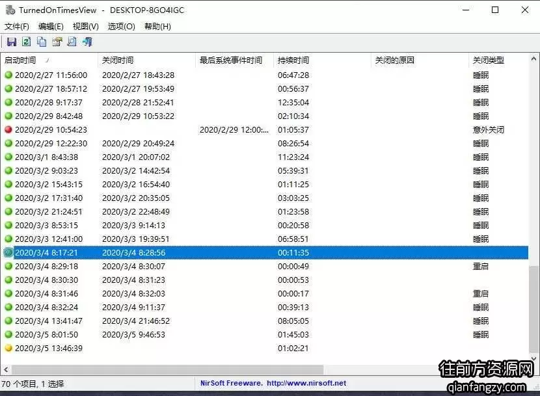Select the row starting 2020/3/2 9:03:23
The height and width of the screenshot is (396, 540).
pyautogui.click(x=264, y=170)
